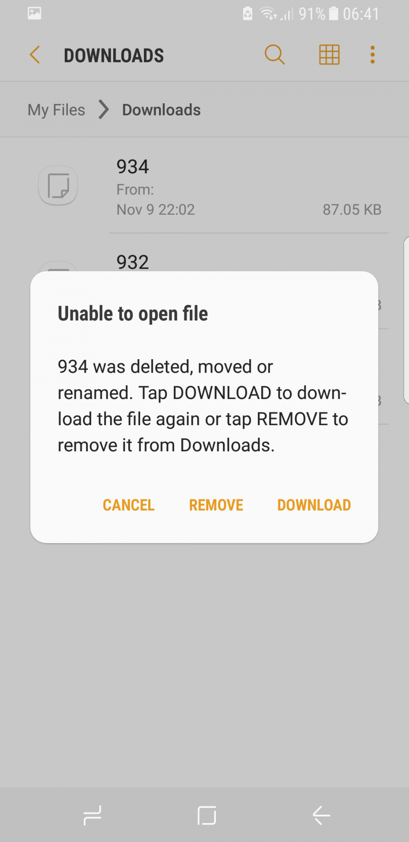Screen dimensions: 409x842
Task: Switch to grid view icon
Action: click(329, 55)
